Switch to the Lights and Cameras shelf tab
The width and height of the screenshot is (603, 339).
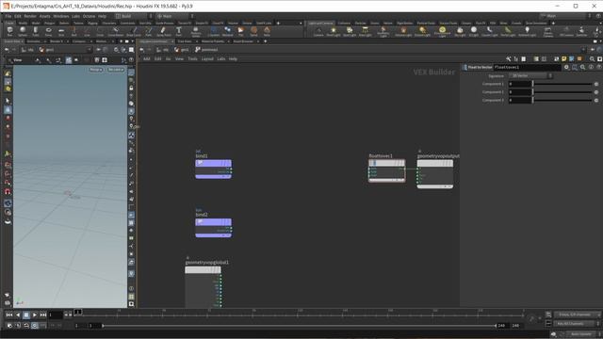point(320,23)
